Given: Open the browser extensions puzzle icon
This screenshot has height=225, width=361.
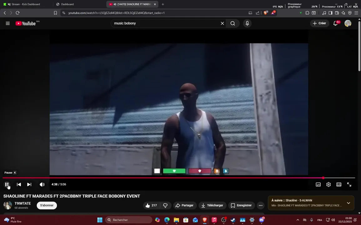Looking at the screenshot, I should [x=308, y=13].
